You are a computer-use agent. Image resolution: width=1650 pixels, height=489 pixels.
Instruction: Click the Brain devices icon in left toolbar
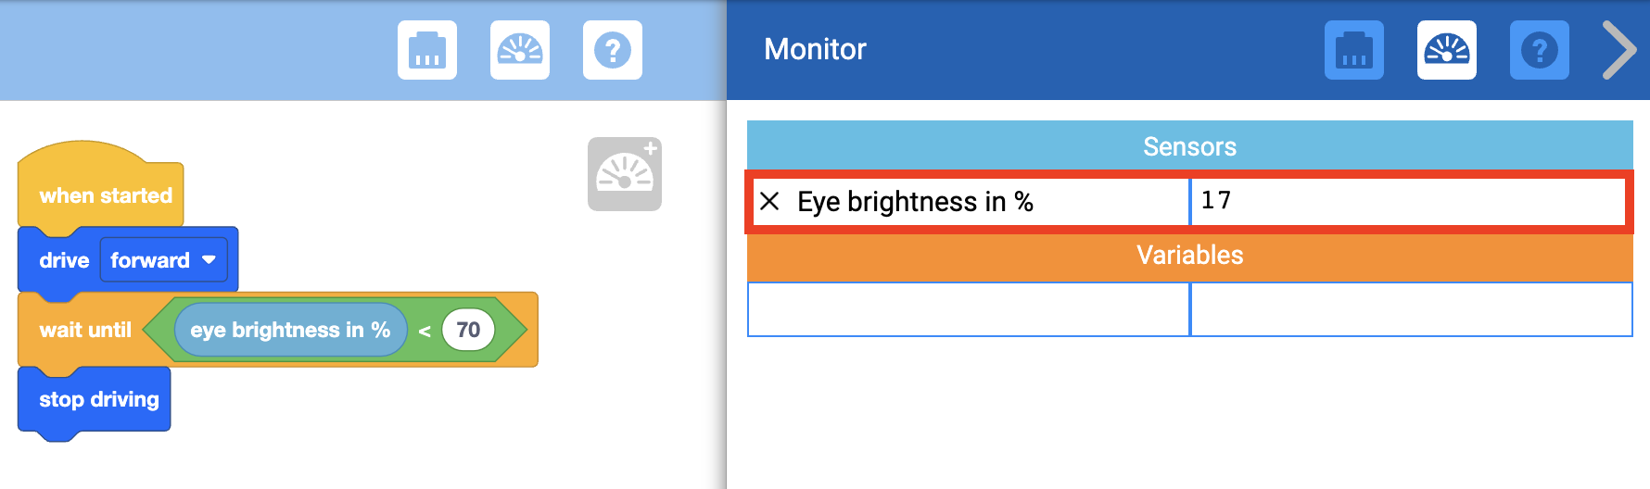coord(427,50)
